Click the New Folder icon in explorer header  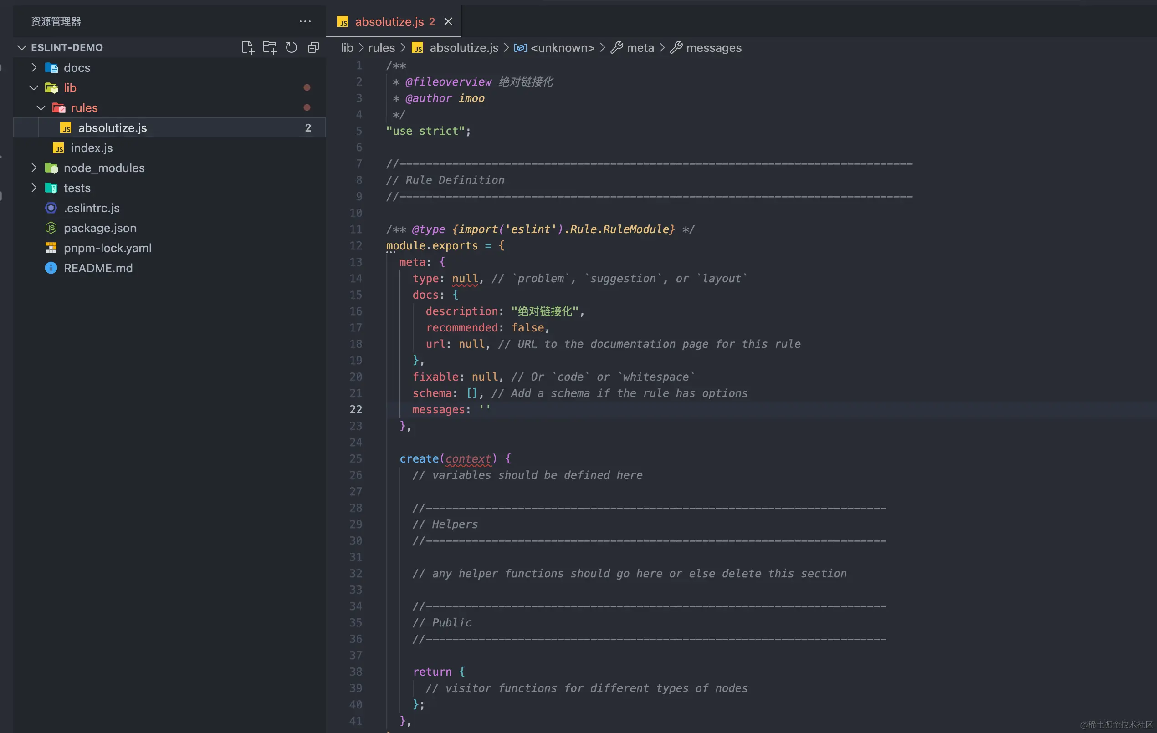(x=270, y=47)
